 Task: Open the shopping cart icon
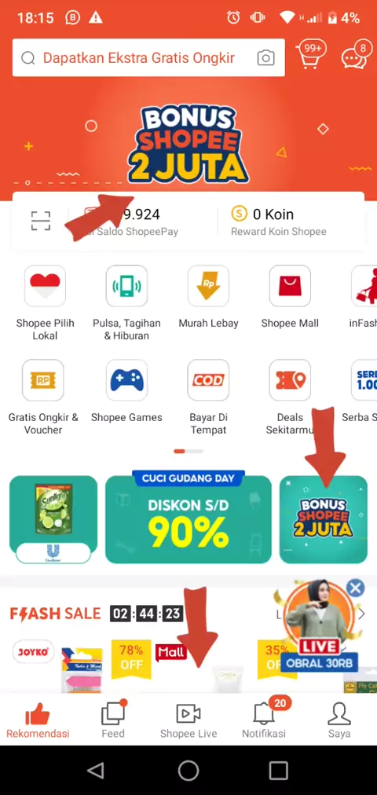[310, 55]
